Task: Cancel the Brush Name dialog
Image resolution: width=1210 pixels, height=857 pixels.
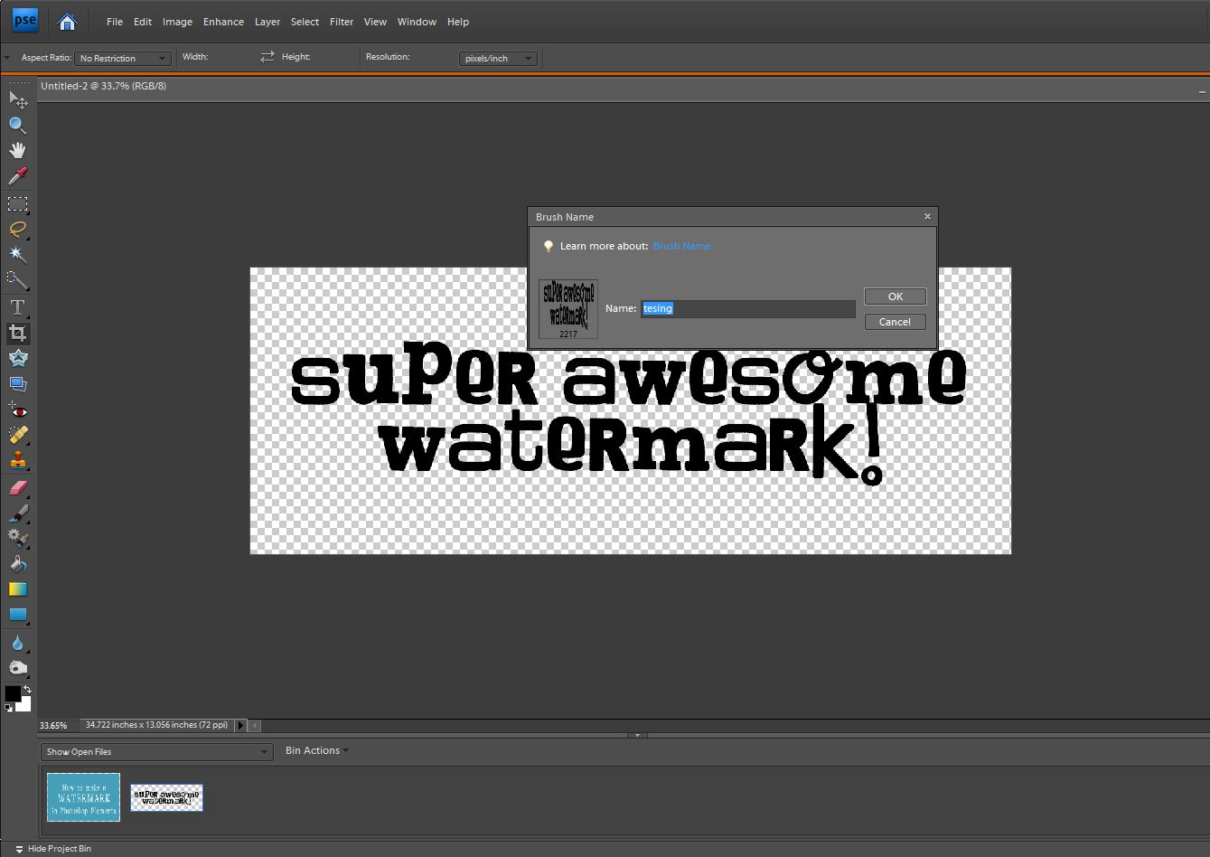Action: 894,321
